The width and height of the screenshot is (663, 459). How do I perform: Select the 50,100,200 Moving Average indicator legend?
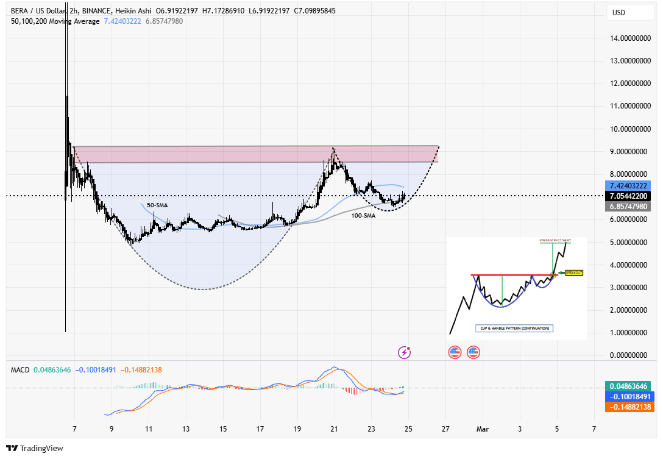click(55, 21)
